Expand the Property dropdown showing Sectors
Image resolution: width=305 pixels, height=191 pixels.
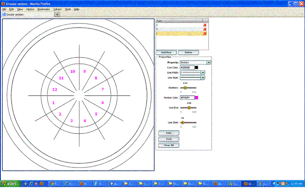tap(208, 62)
